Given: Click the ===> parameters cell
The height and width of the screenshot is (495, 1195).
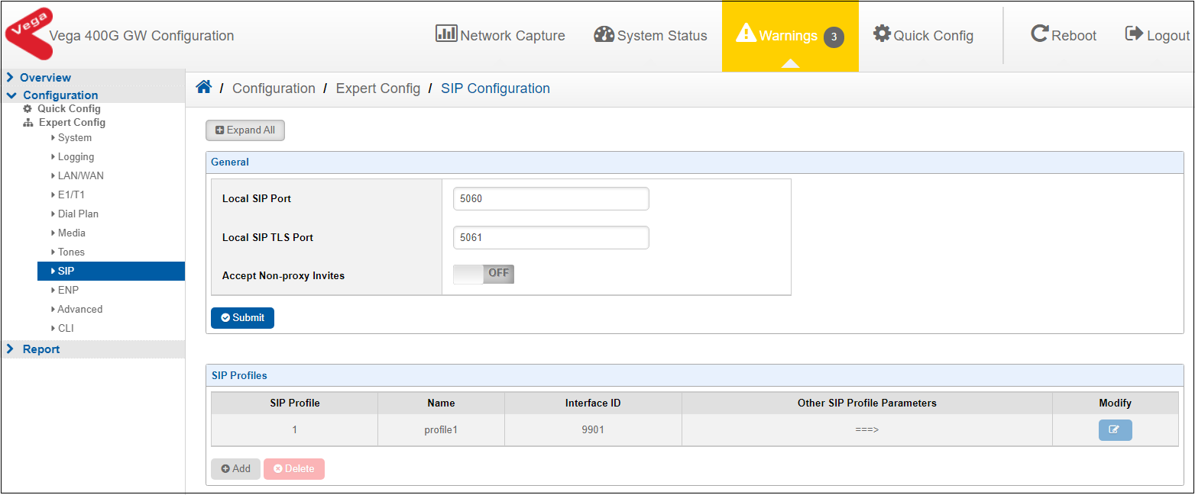Looking at the screenshot, I should coord(867,430).
